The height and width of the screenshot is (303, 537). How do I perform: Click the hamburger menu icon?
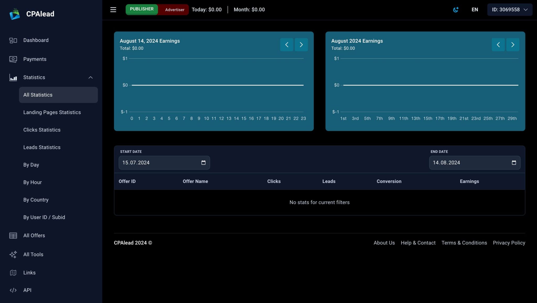[x=113, y=10]
